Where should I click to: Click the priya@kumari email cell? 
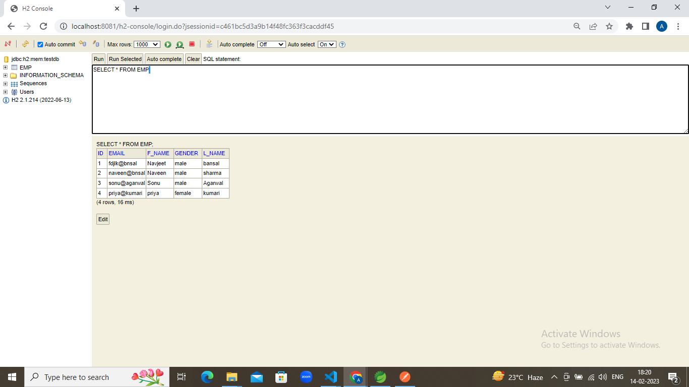click(x=127, y=193)
